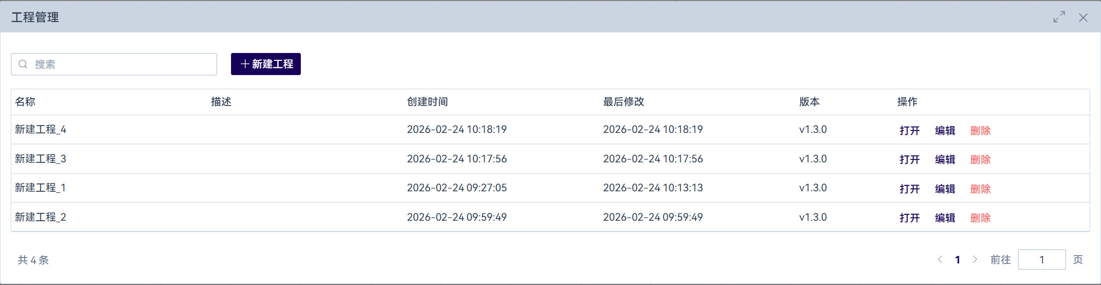
Task: Edit project 新建工程_1
Action: coord(945,189)
